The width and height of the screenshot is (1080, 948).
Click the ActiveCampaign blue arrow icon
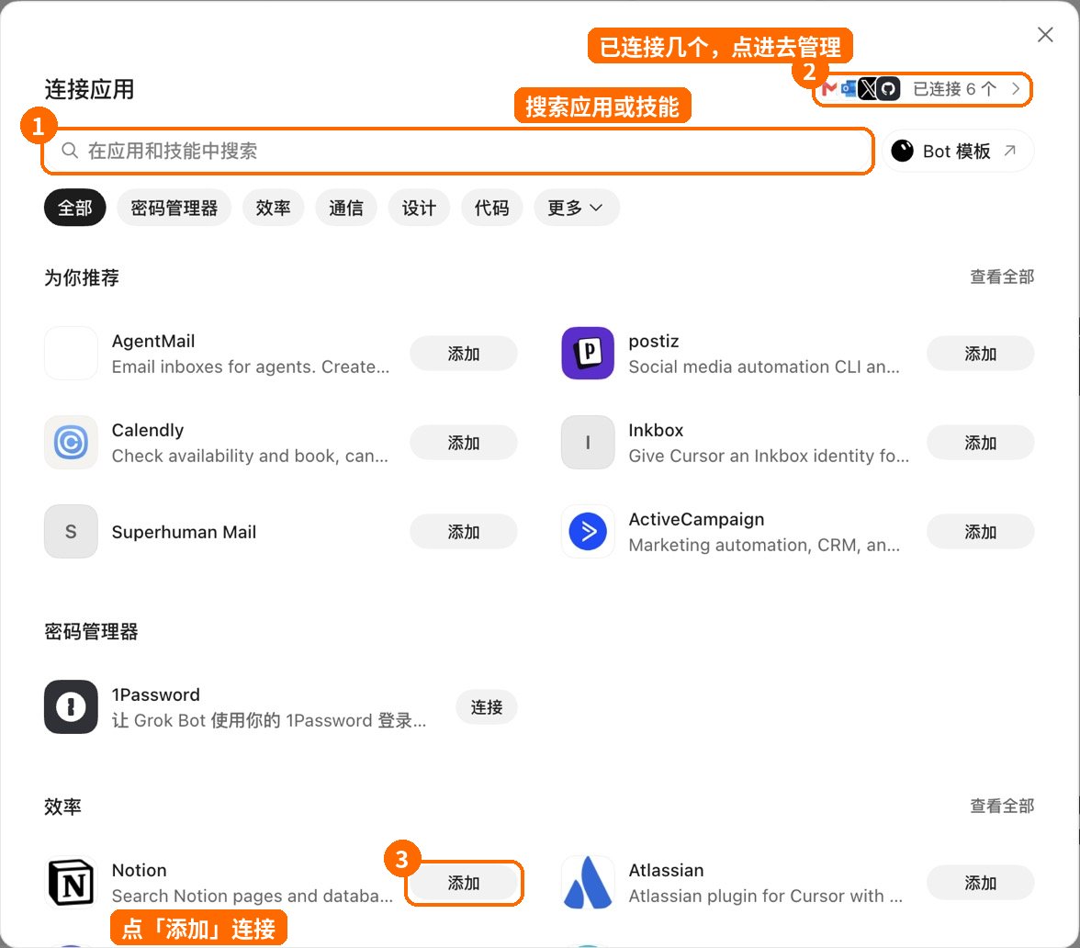coord(588,531)
